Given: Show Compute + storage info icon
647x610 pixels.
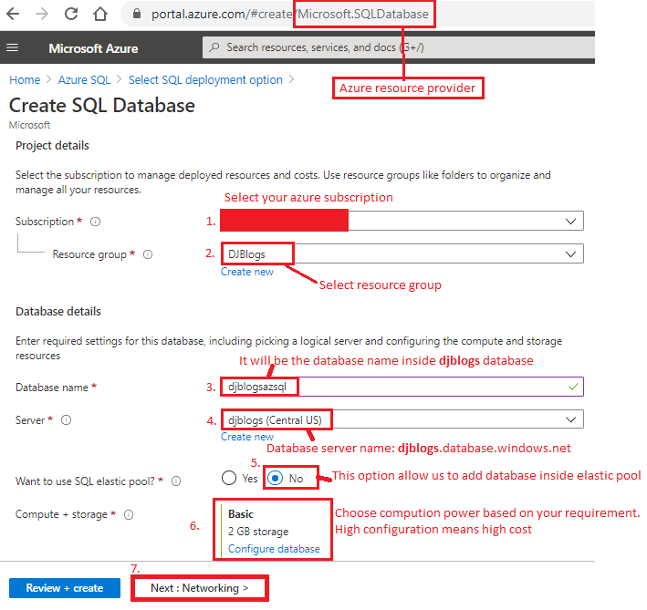Looking at the screenshot, I should pyautogui.click(x=129, y=515).
